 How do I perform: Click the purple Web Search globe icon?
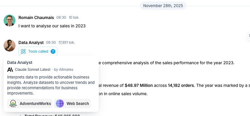[60, 104]
